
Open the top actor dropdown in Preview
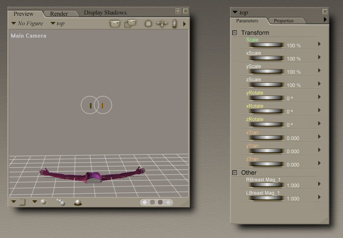click(58, 24)
